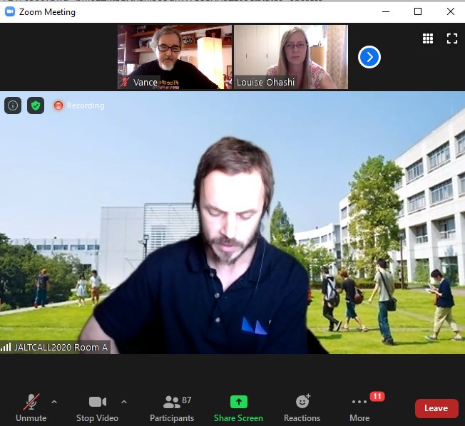Click the JALTCALL2020 Room A name label
Image resolution: width=465 pixels, height=426 pixels.
coord(56,348)
